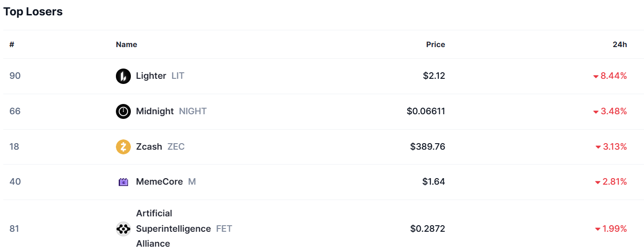
Task: Open the Midnight coin name link
Action: [x=155, y=111]
